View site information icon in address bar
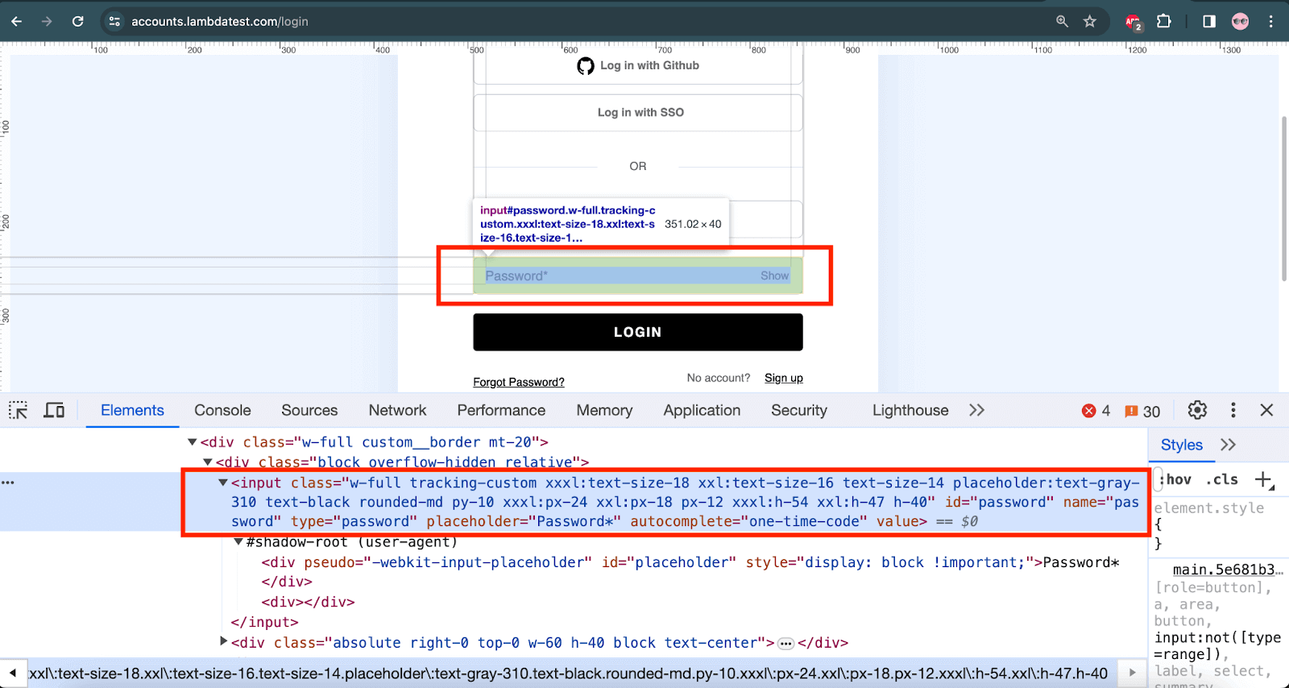 pos(114,22)
